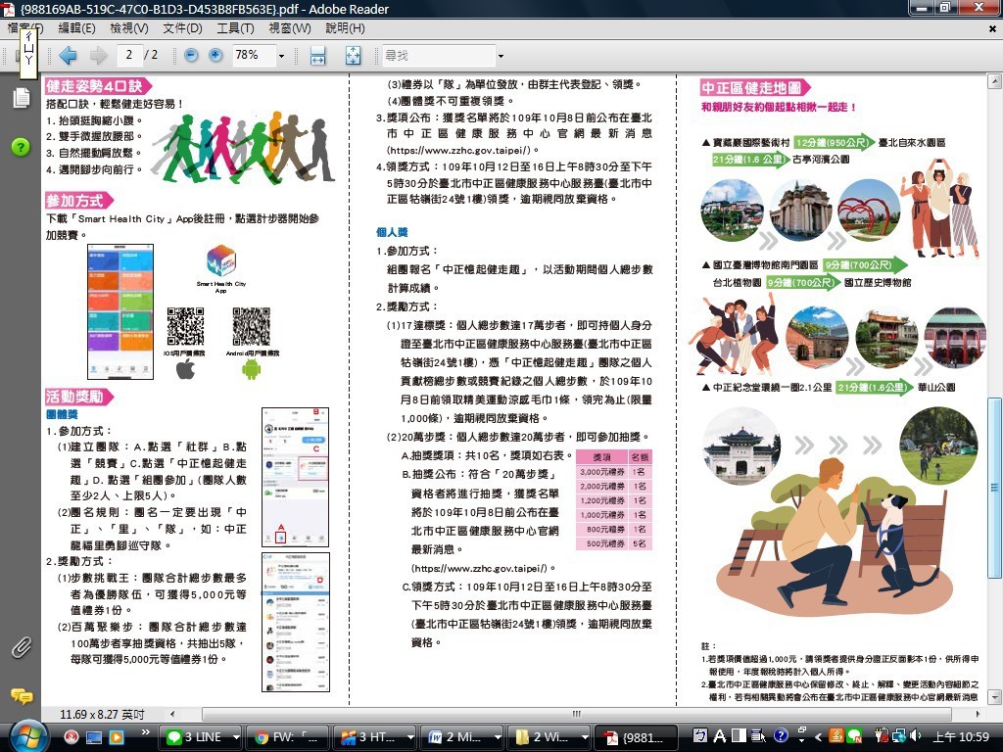Expand the 3 HT... taskbar group arrow
The image size is (1003, 752).
point(410,737)
